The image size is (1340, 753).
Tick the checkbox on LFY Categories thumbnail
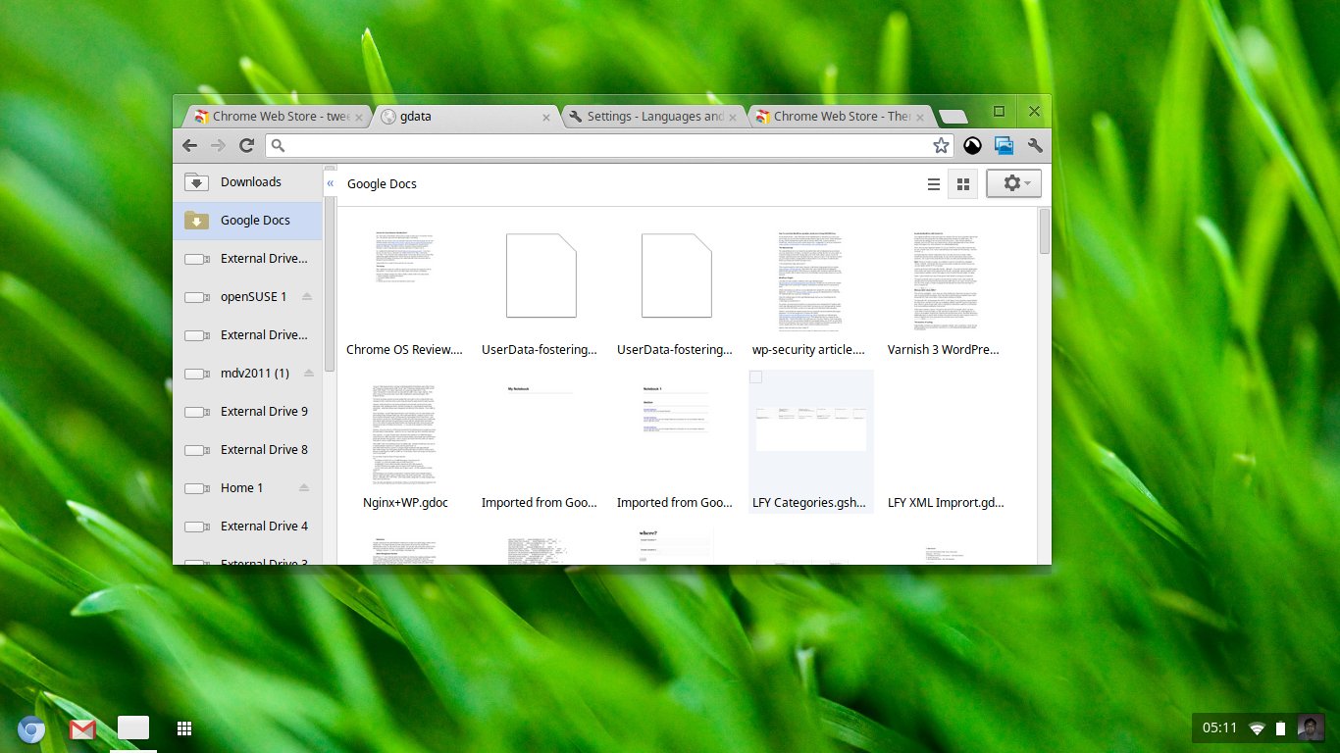(x=755, y=378)
